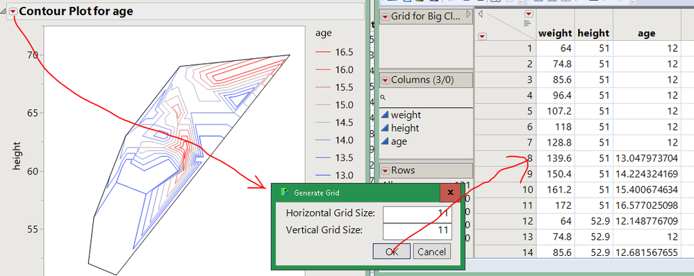Click legend entry 14.5

pyautogui.click(x=345, y=123)
